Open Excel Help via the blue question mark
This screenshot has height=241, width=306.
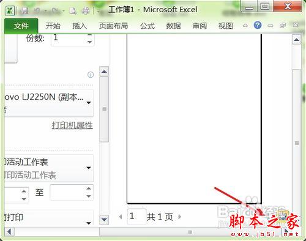tap(258, 25)
